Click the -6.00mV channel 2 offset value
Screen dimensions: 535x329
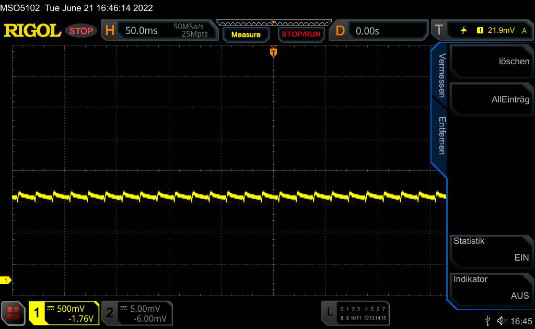(150, 319)
